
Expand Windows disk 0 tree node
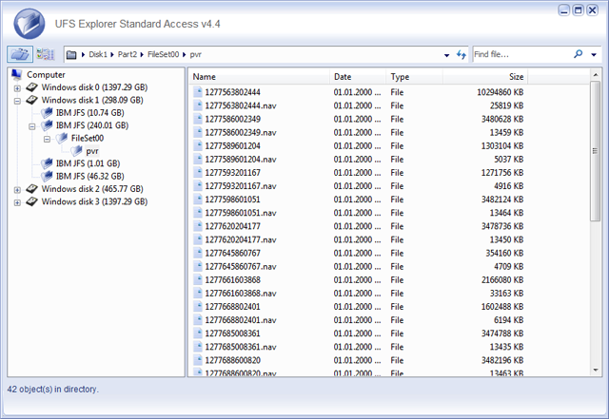pyautogui.click(x=17, y=88)
